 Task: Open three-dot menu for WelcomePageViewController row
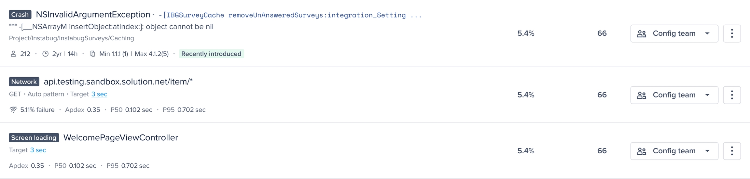click(x=732, y=151)
